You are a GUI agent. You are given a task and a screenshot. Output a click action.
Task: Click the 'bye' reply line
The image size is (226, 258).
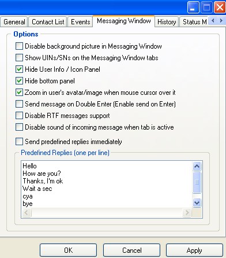point(28,204)
